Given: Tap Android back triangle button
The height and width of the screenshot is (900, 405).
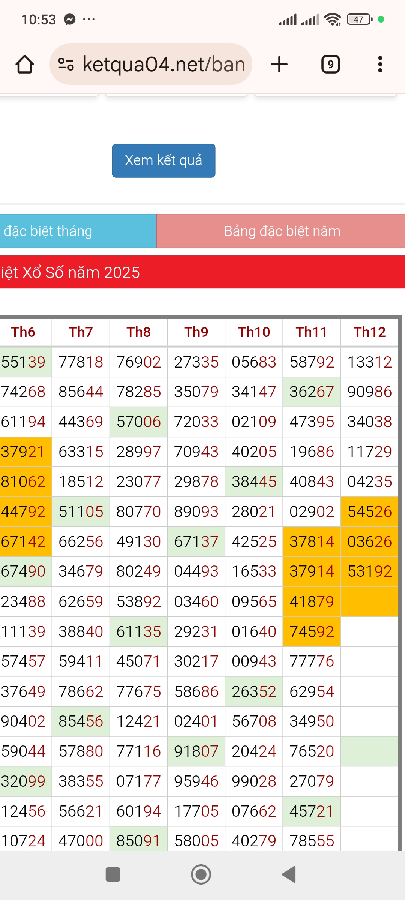Looking at the screenshot, I should [289, 874].
